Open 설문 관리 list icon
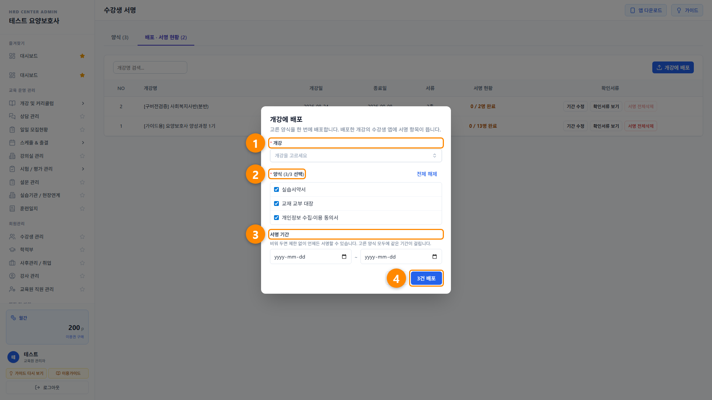Image resolution: width=712 pixels, height=400 pixels. pyautogui.click(x=12, y=182)
